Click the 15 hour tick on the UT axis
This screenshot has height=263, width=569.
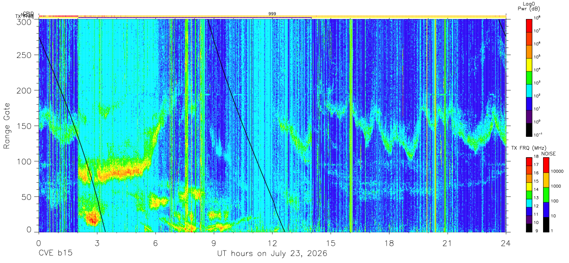pyautogui.click(x=330, y=243)
